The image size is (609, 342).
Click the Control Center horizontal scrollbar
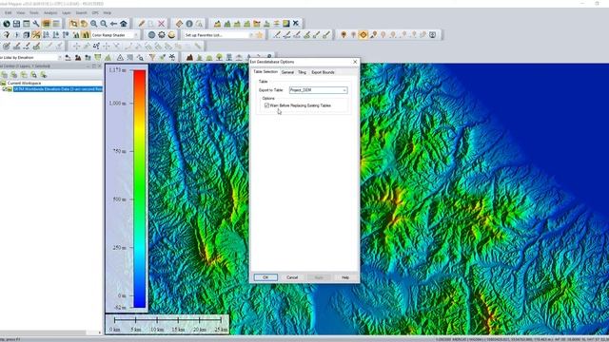point(50,332)
